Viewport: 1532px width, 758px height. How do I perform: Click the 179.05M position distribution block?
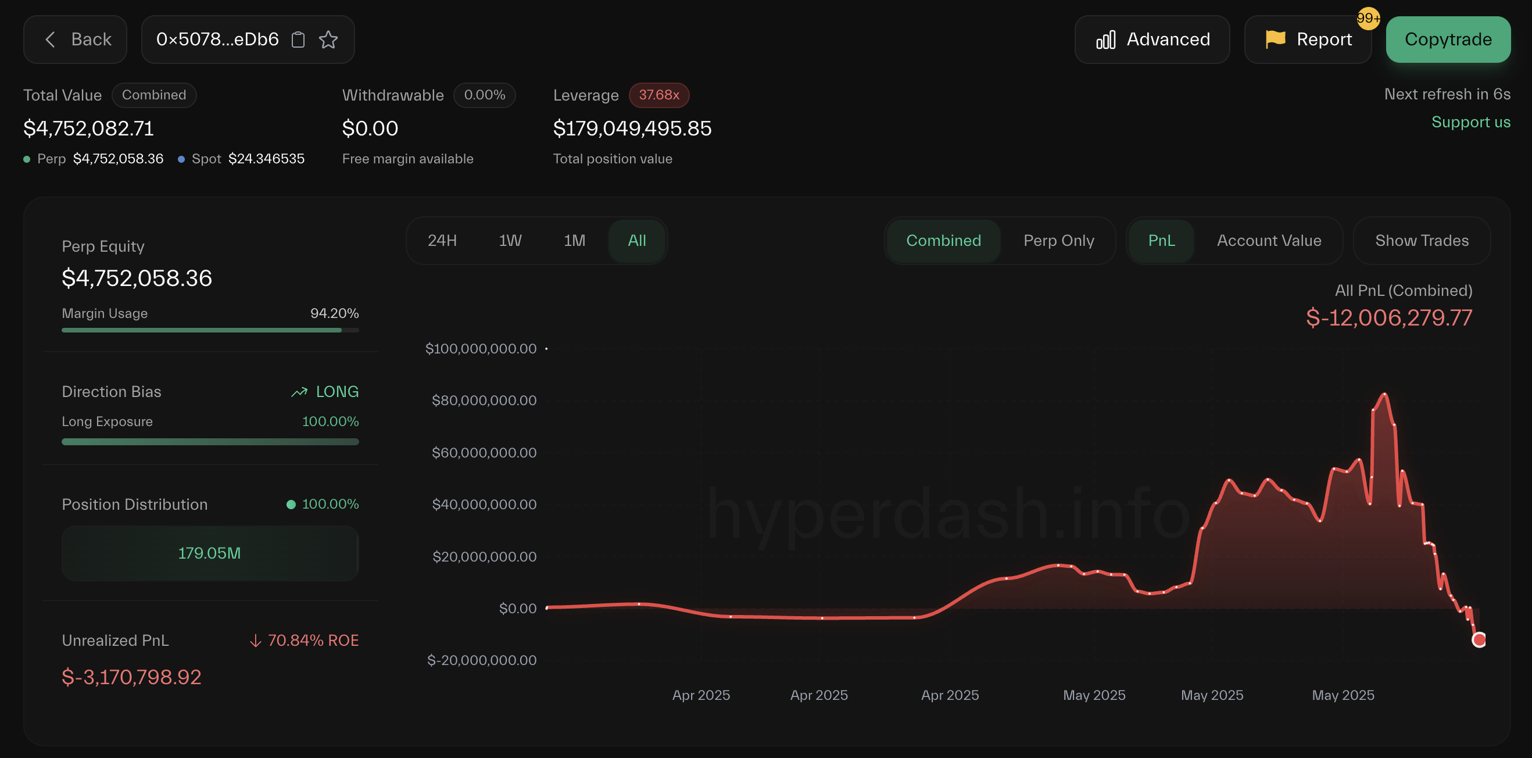(210, 553)
